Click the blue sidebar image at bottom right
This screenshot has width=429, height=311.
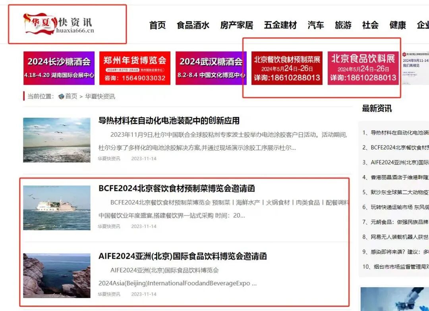(395, 299)
